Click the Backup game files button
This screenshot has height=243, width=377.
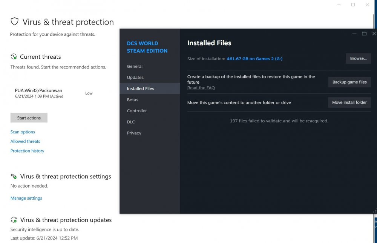(x=349, y=82)
